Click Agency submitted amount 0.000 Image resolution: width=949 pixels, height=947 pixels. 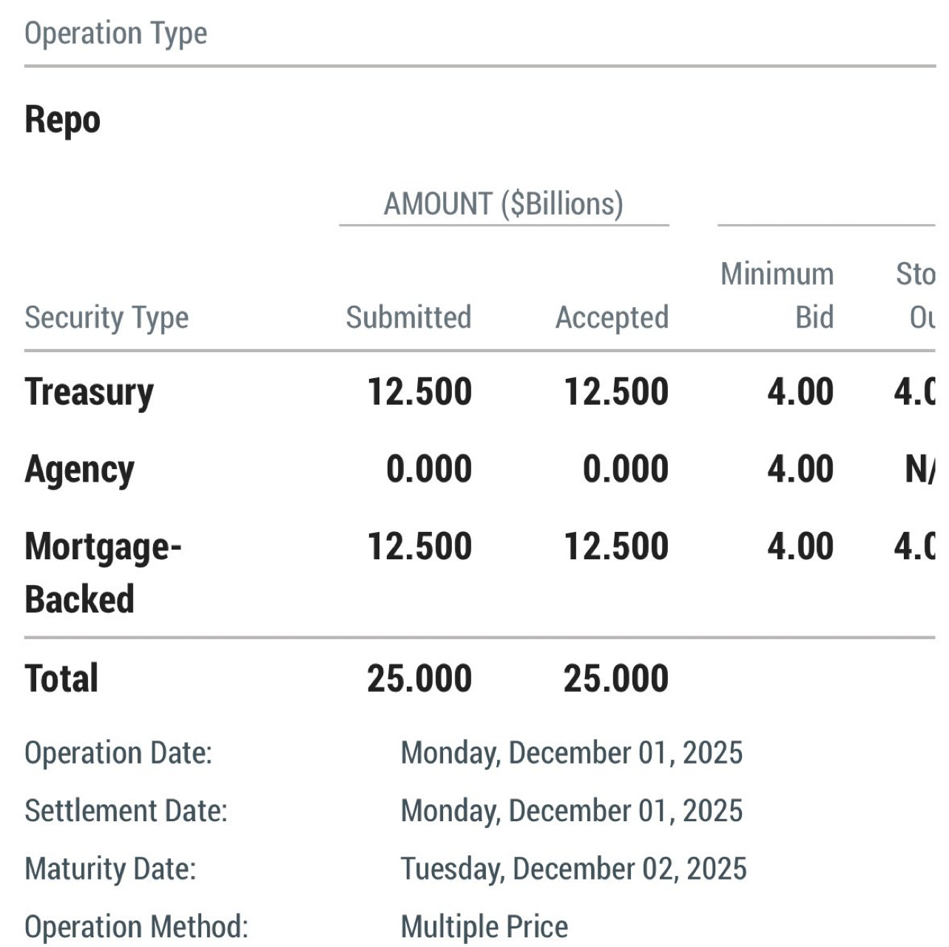[429, 469]
